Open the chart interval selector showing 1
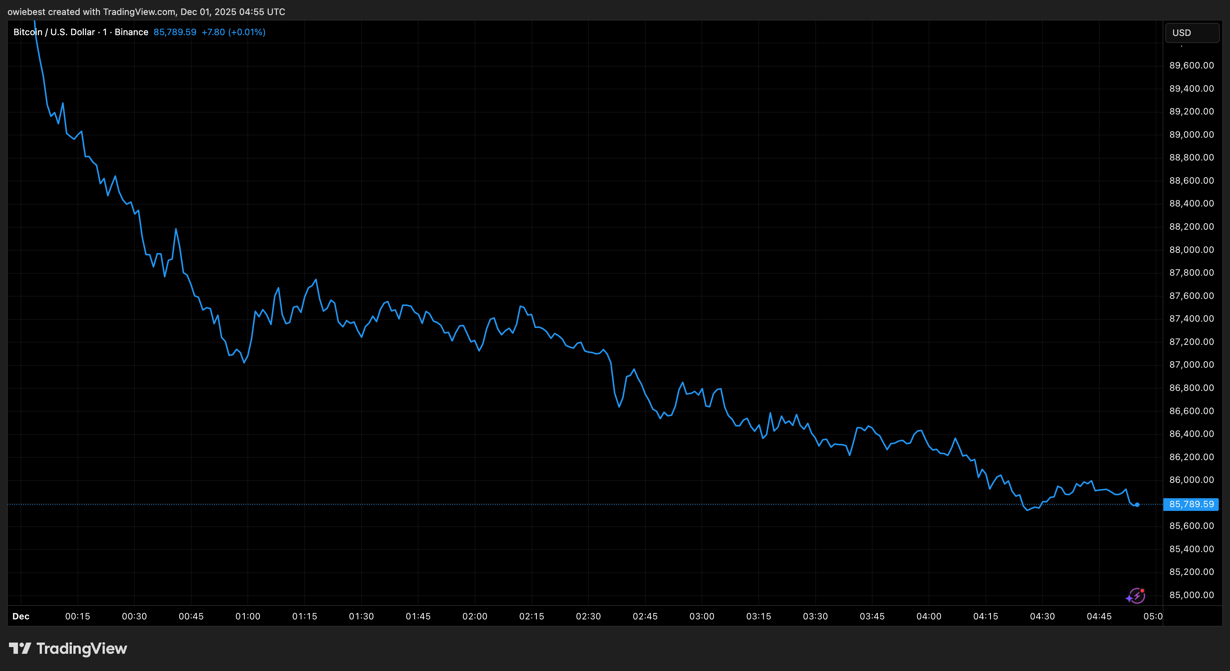 tap(105, 32)
